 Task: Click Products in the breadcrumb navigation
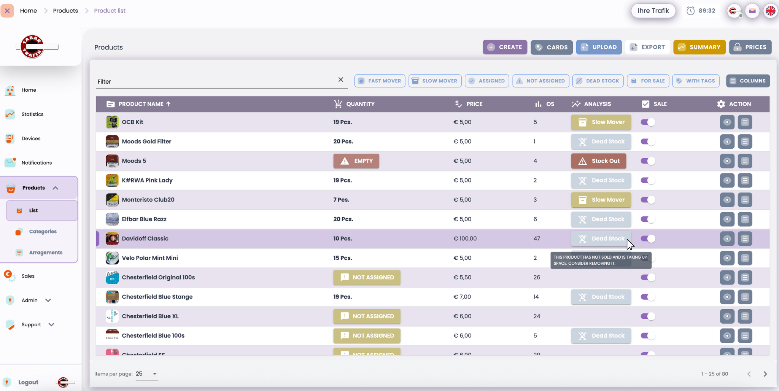coord(65,11)
